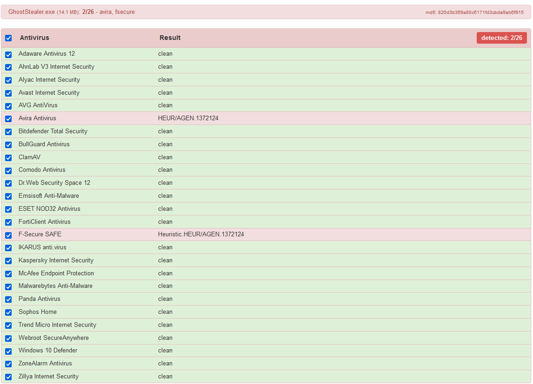Click the 'clean' result for AVG AntiVirus
The image size is (533, 384).
(165, 105)
